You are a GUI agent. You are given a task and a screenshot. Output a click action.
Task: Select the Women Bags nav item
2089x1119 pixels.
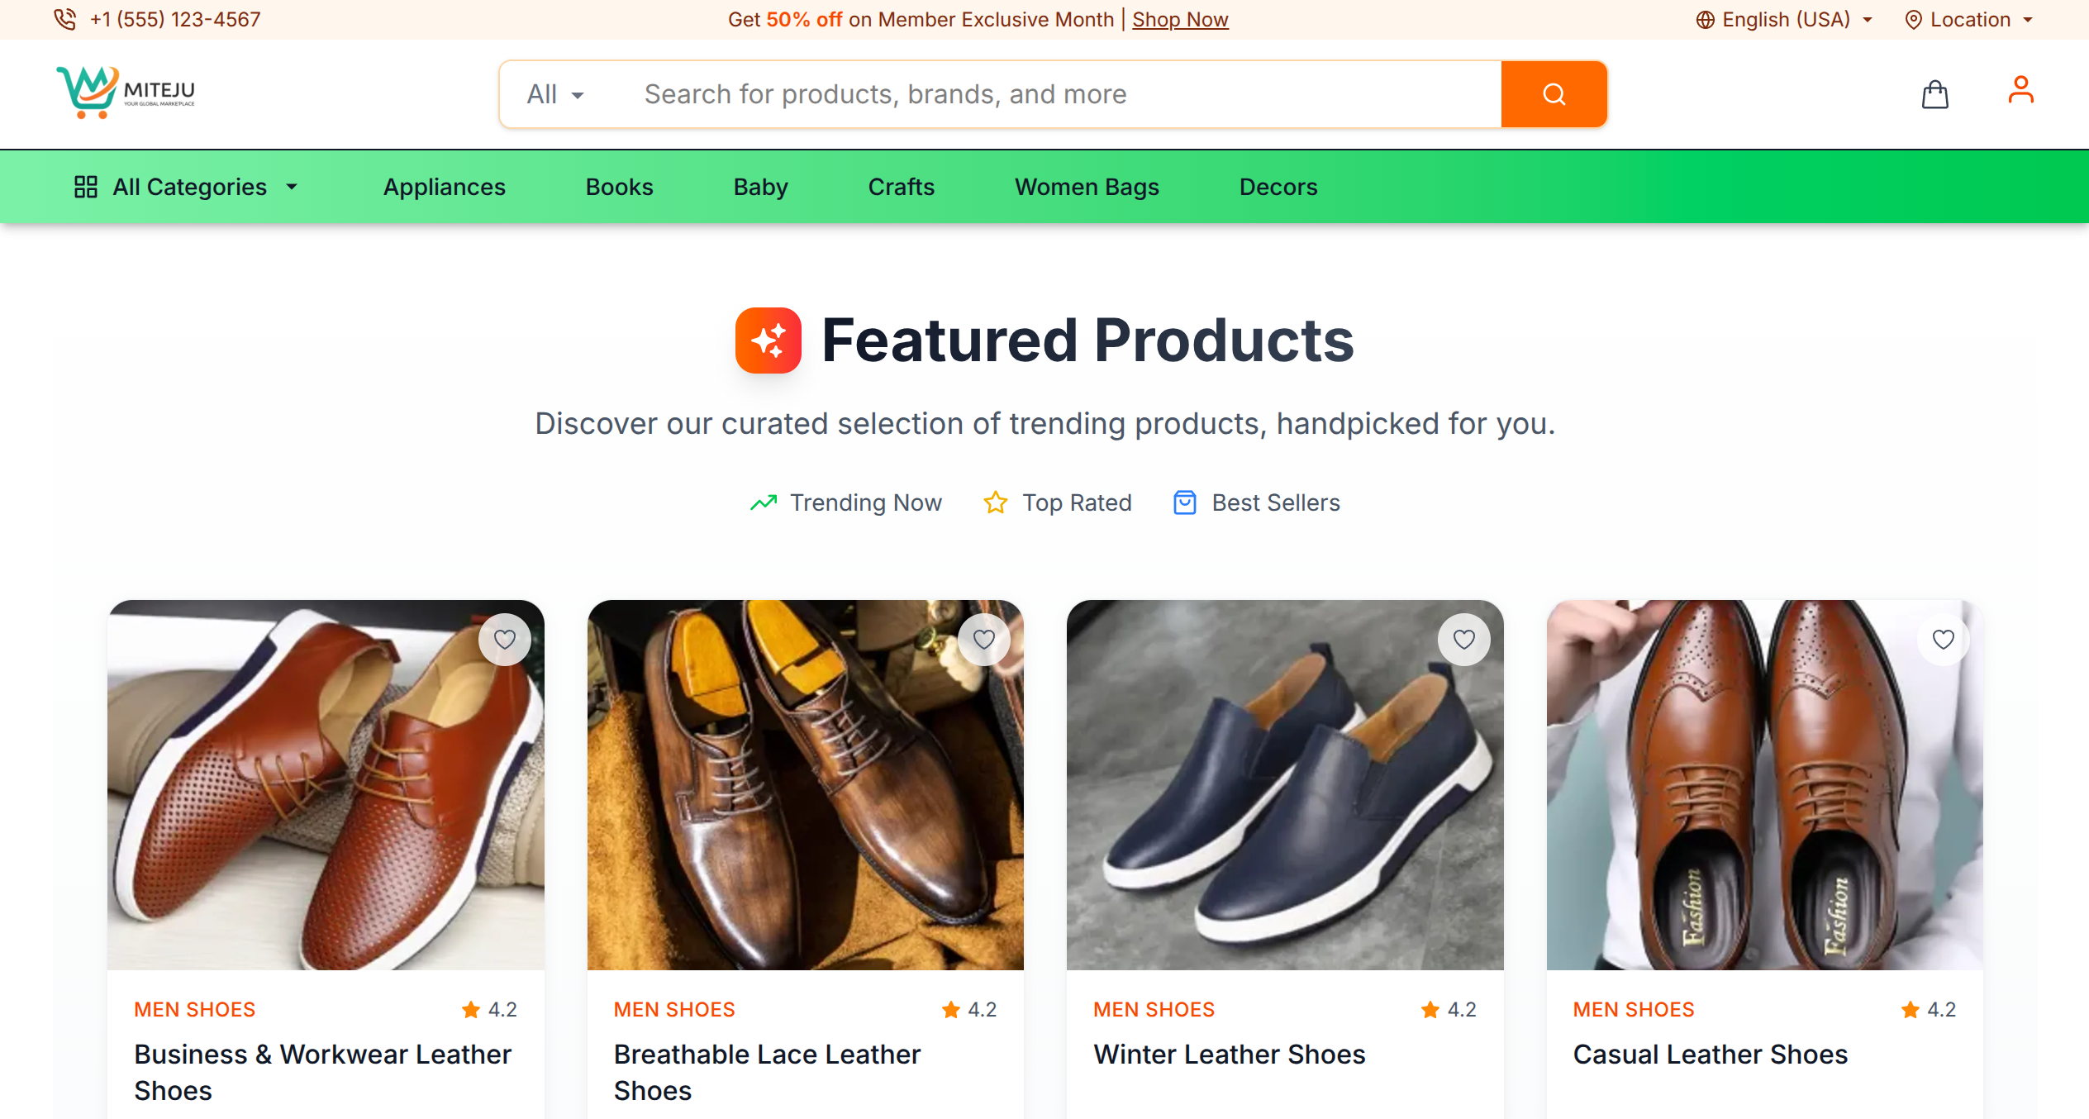pyautogui.click(x=1087, y=187)
